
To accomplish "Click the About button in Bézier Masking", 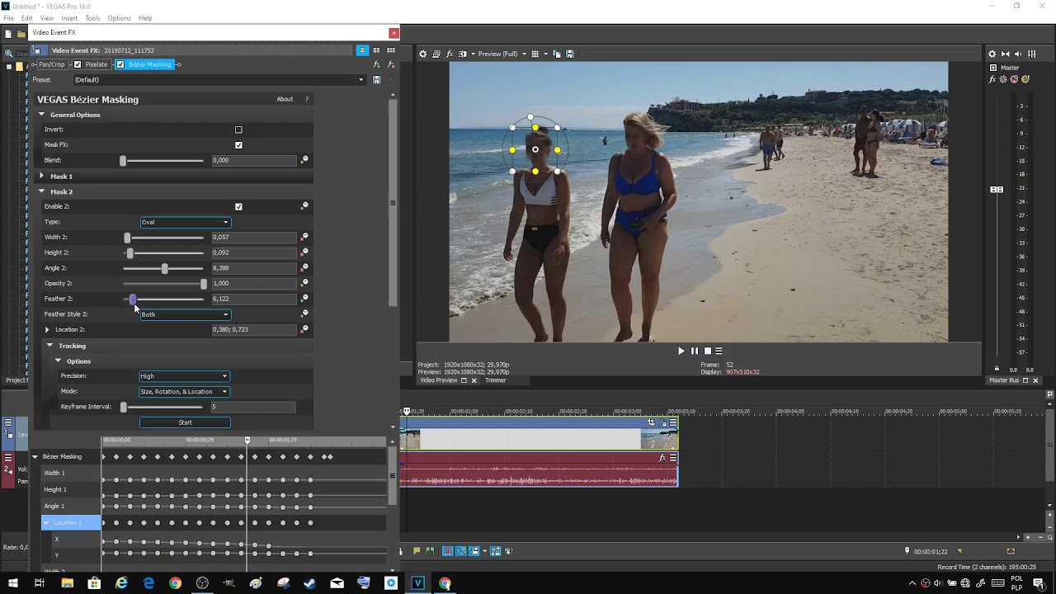I will [285, 99].
